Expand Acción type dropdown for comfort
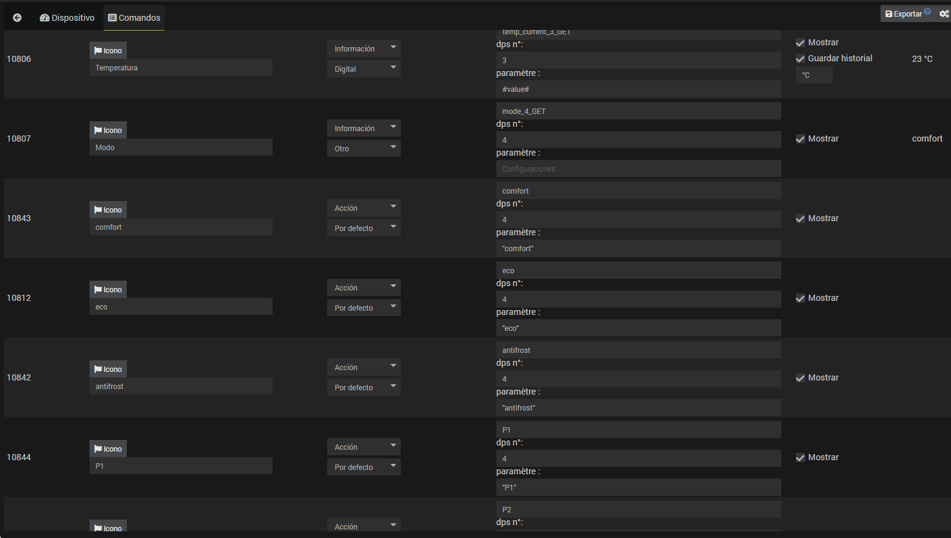This screenshot has height=538, width=951. tap(363, 208)
